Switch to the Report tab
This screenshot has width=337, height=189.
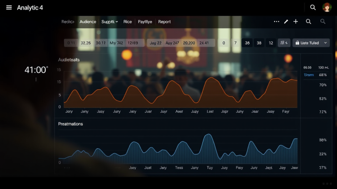point(164,22)
